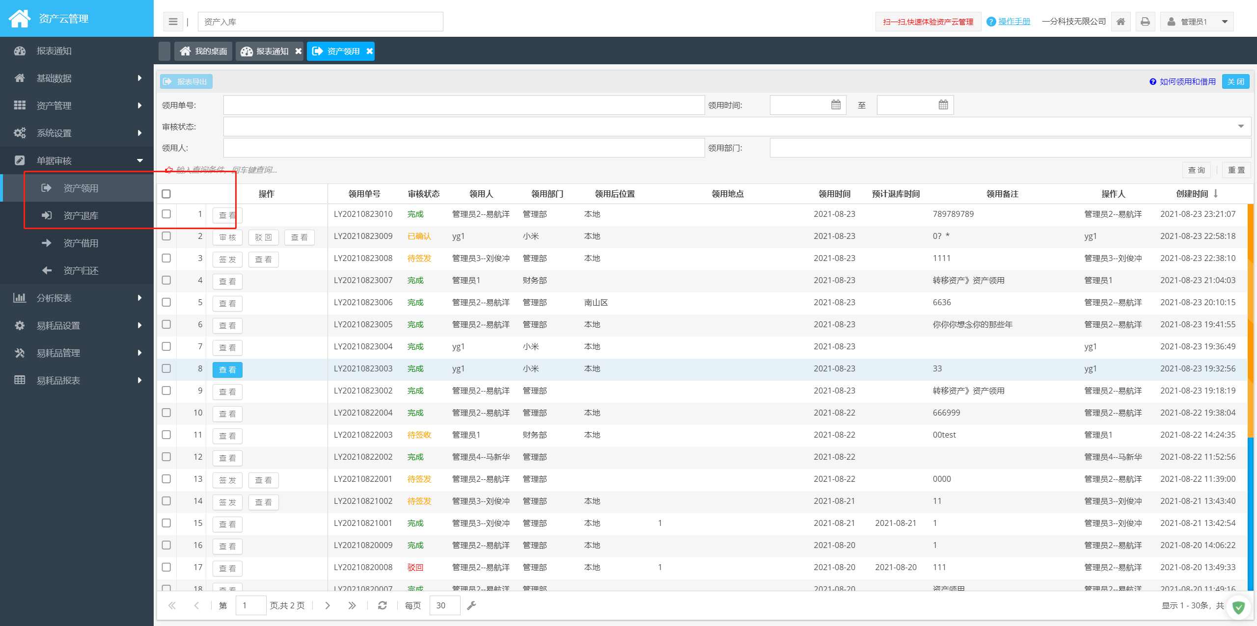The height and width of the screenshot is (626, 1257).
Task: Select 资产退库 in the sidebar submenu
Action: (x=77, y=215)
